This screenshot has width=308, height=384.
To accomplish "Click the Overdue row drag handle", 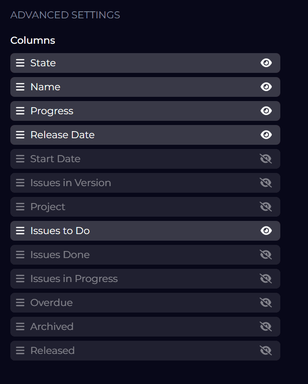I will pos(20,303).
